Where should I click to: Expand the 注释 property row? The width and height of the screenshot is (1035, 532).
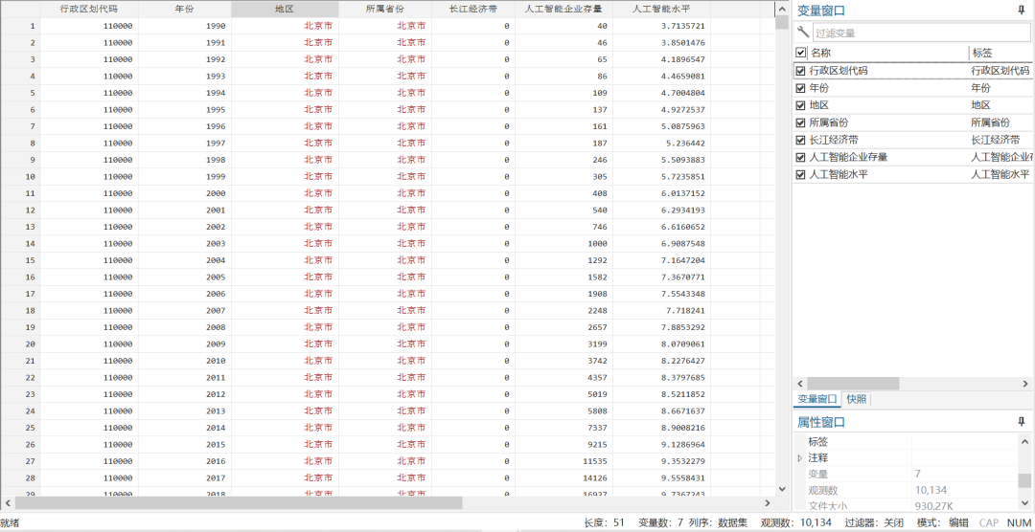pos(800,457)
